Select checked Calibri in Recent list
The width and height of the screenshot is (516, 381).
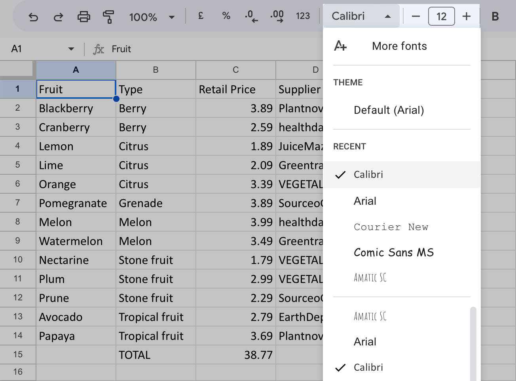point(402,175)
